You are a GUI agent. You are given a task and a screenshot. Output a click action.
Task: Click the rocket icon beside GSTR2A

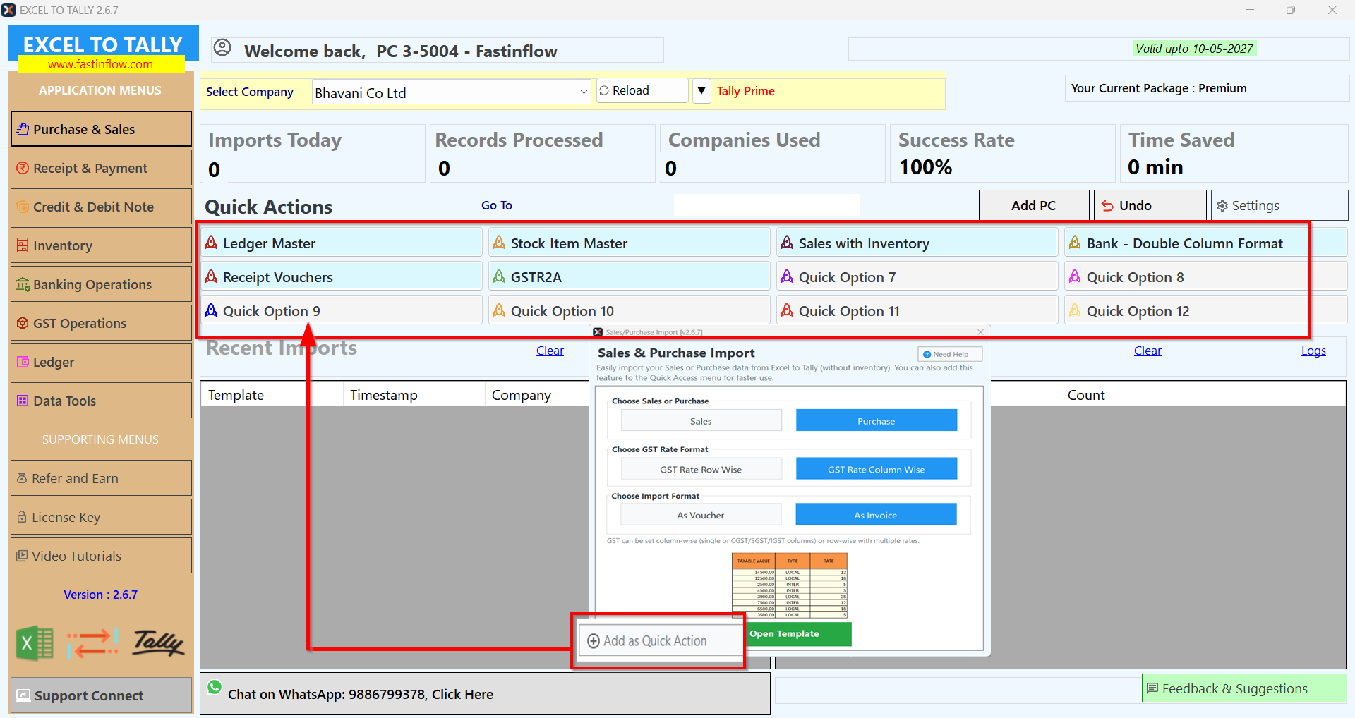pos(499,276)
